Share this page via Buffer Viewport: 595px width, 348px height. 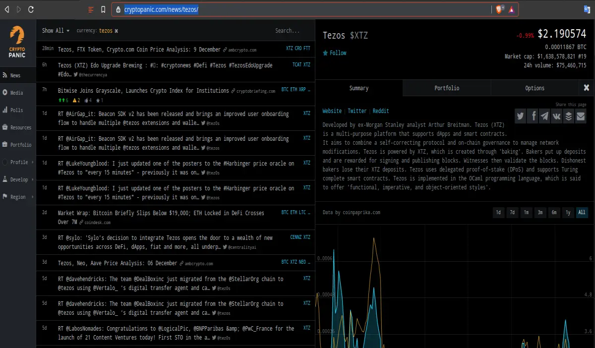pyautogui.click(x=568, y=116)
